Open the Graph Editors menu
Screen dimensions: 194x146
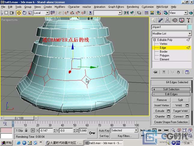click(x=116, y=7)
